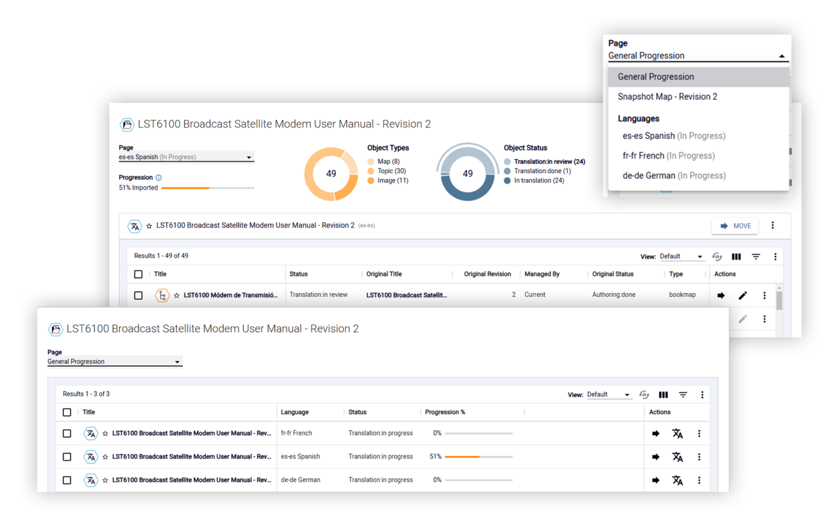
Task: Click translate icon for es-es Spanish row
Action: pyautogui.click(x=677, y=457)
